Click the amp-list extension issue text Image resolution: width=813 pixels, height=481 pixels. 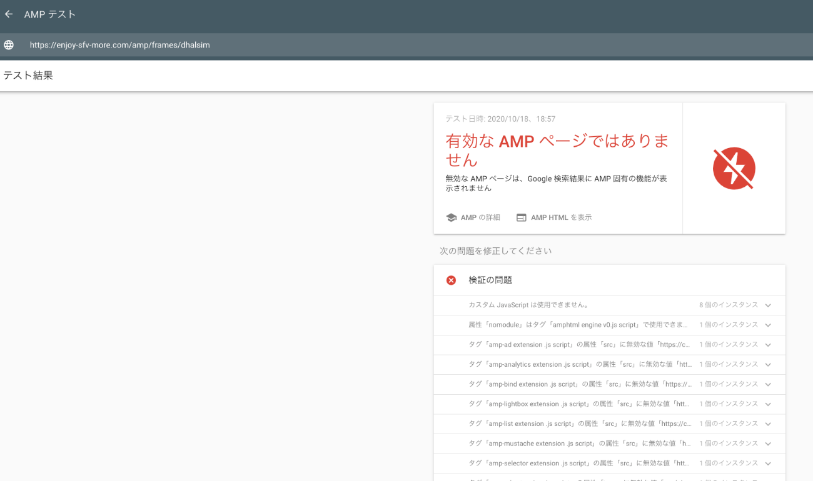[x=580, y=424]
